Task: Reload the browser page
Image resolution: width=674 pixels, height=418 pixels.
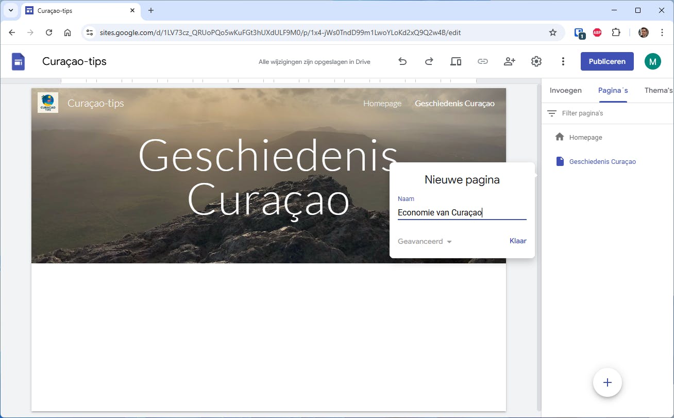Action: point(49,32)
